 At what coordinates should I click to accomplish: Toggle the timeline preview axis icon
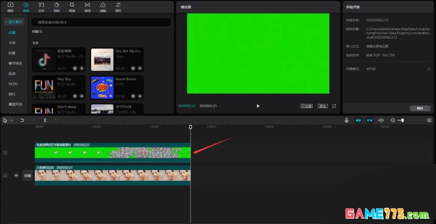tap(381, 120)
